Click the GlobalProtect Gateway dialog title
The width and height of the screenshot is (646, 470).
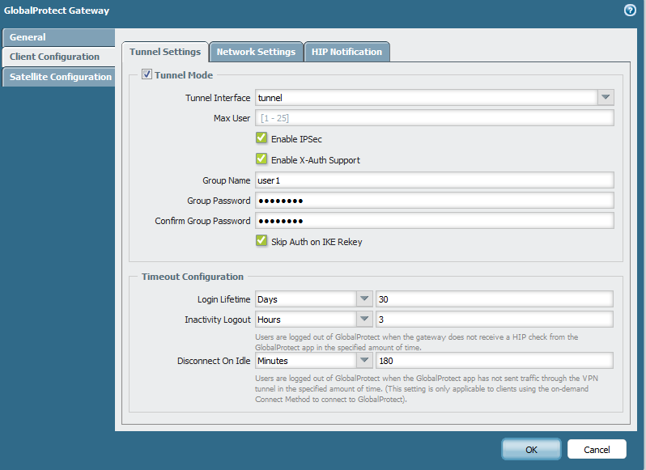pos(57,11)
